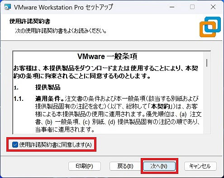Click the 印刷(P) button
The height and width of the screenshot is (178, 224).
[x=85, y=166]
